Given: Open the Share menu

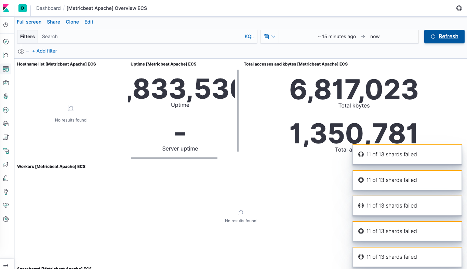Looking at the screenshot, I should coord(54,22).
